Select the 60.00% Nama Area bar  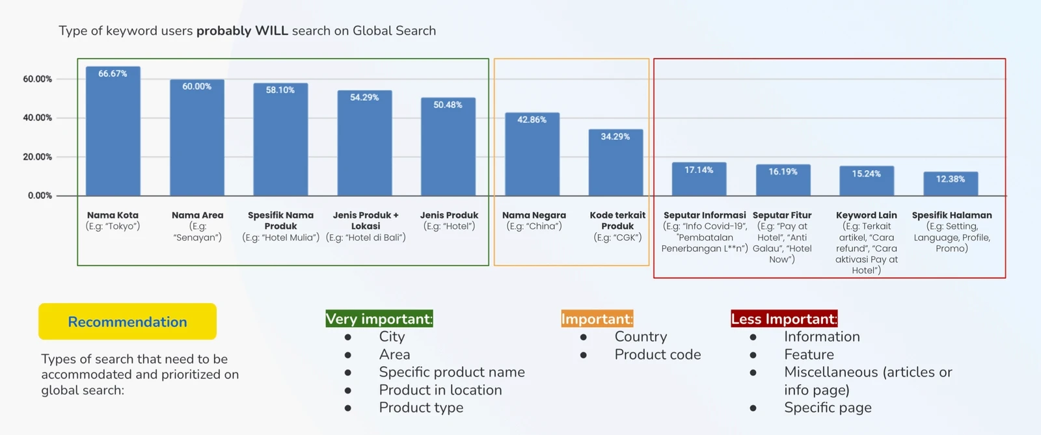point(197,137)
